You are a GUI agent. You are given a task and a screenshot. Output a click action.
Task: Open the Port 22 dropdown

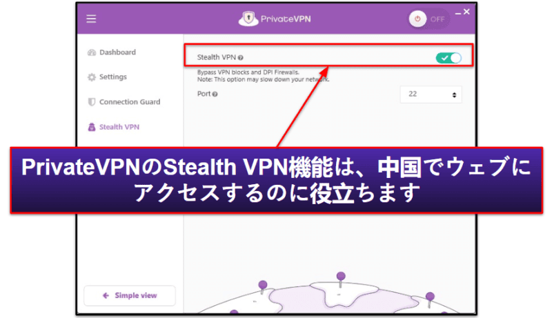(431, 95)
